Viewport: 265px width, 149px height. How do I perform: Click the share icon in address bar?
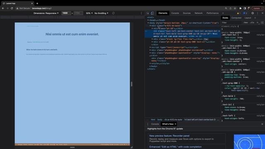tap(230, 8)
